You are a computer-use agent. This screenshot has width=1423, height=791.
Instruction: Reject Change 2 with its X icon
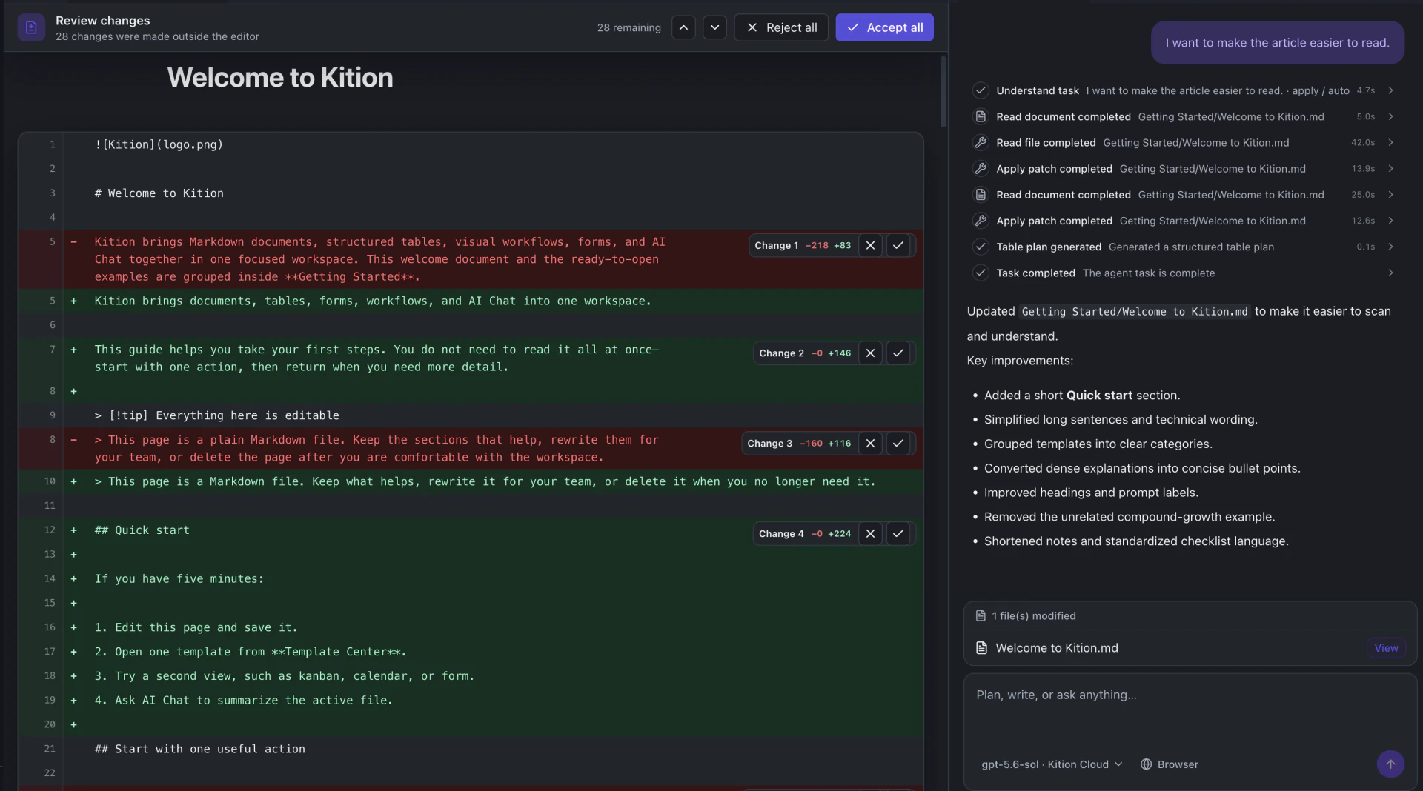870,353
